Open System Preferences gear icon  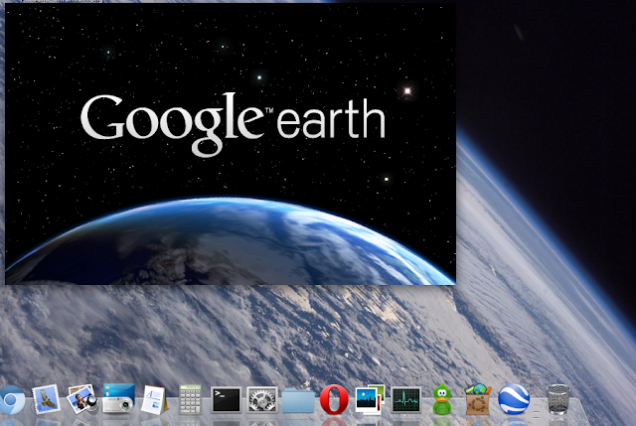click(x=262, y=399)
